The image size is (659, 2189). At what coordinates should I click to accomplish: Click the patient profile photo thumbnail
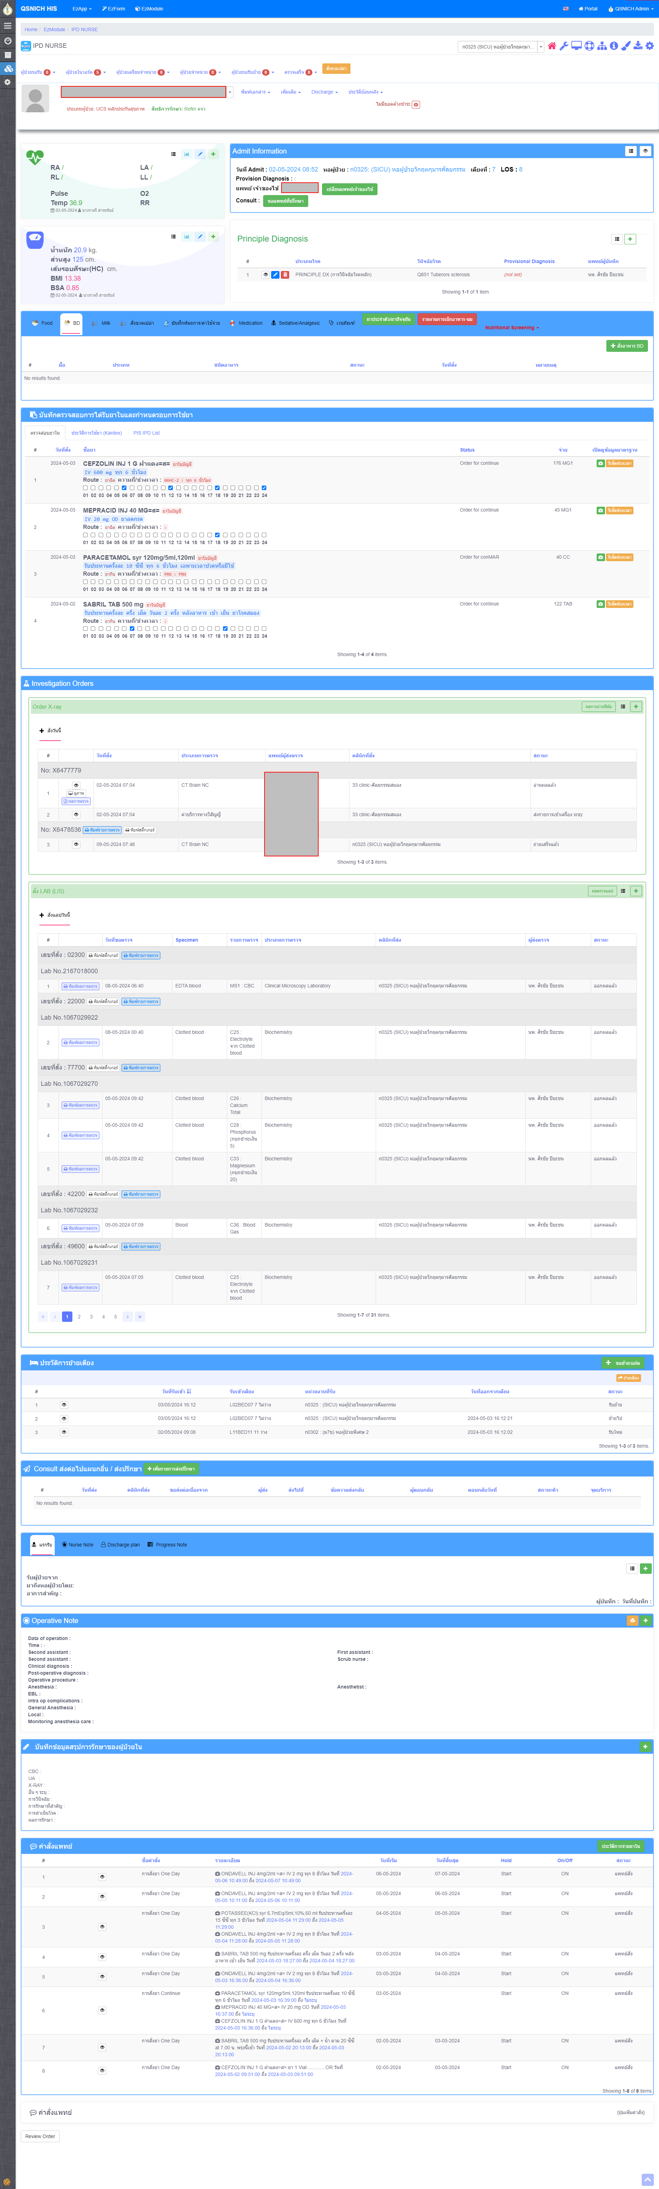tap(35, 98)
